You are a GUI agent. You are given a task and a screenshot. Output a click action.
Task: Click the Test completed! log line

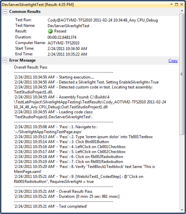50,206
